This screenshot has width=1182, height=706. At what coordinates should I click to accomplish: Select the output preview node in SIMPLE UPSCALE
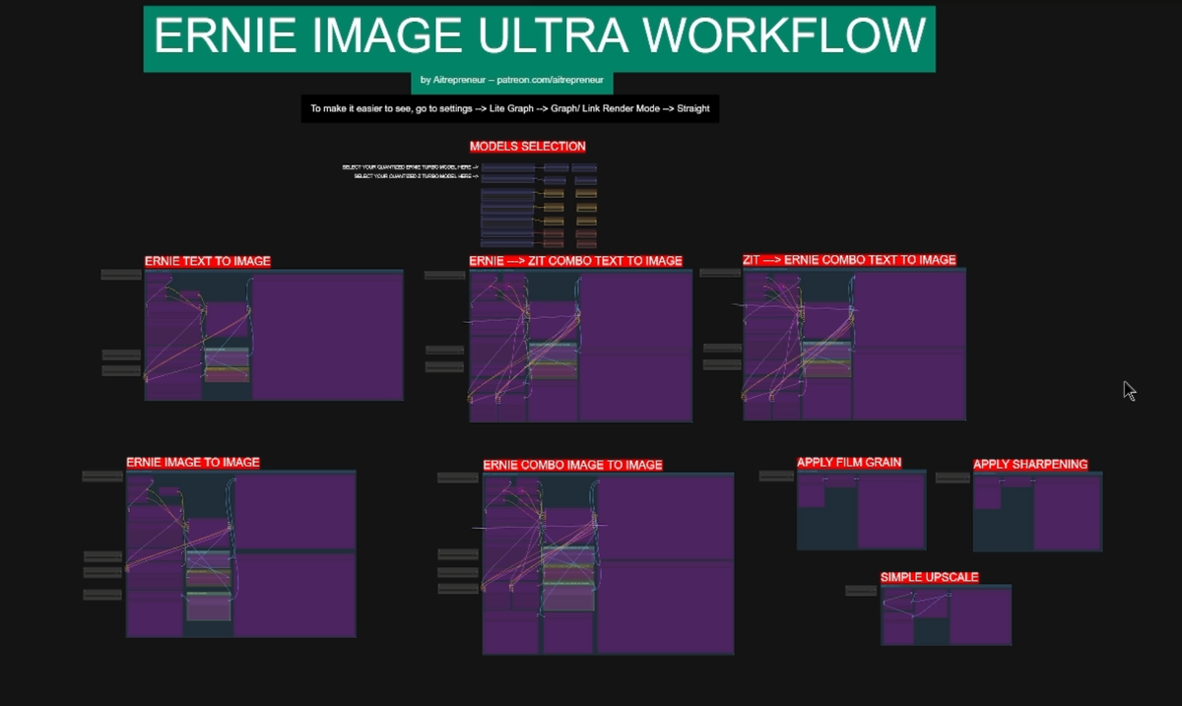(980, 616)
